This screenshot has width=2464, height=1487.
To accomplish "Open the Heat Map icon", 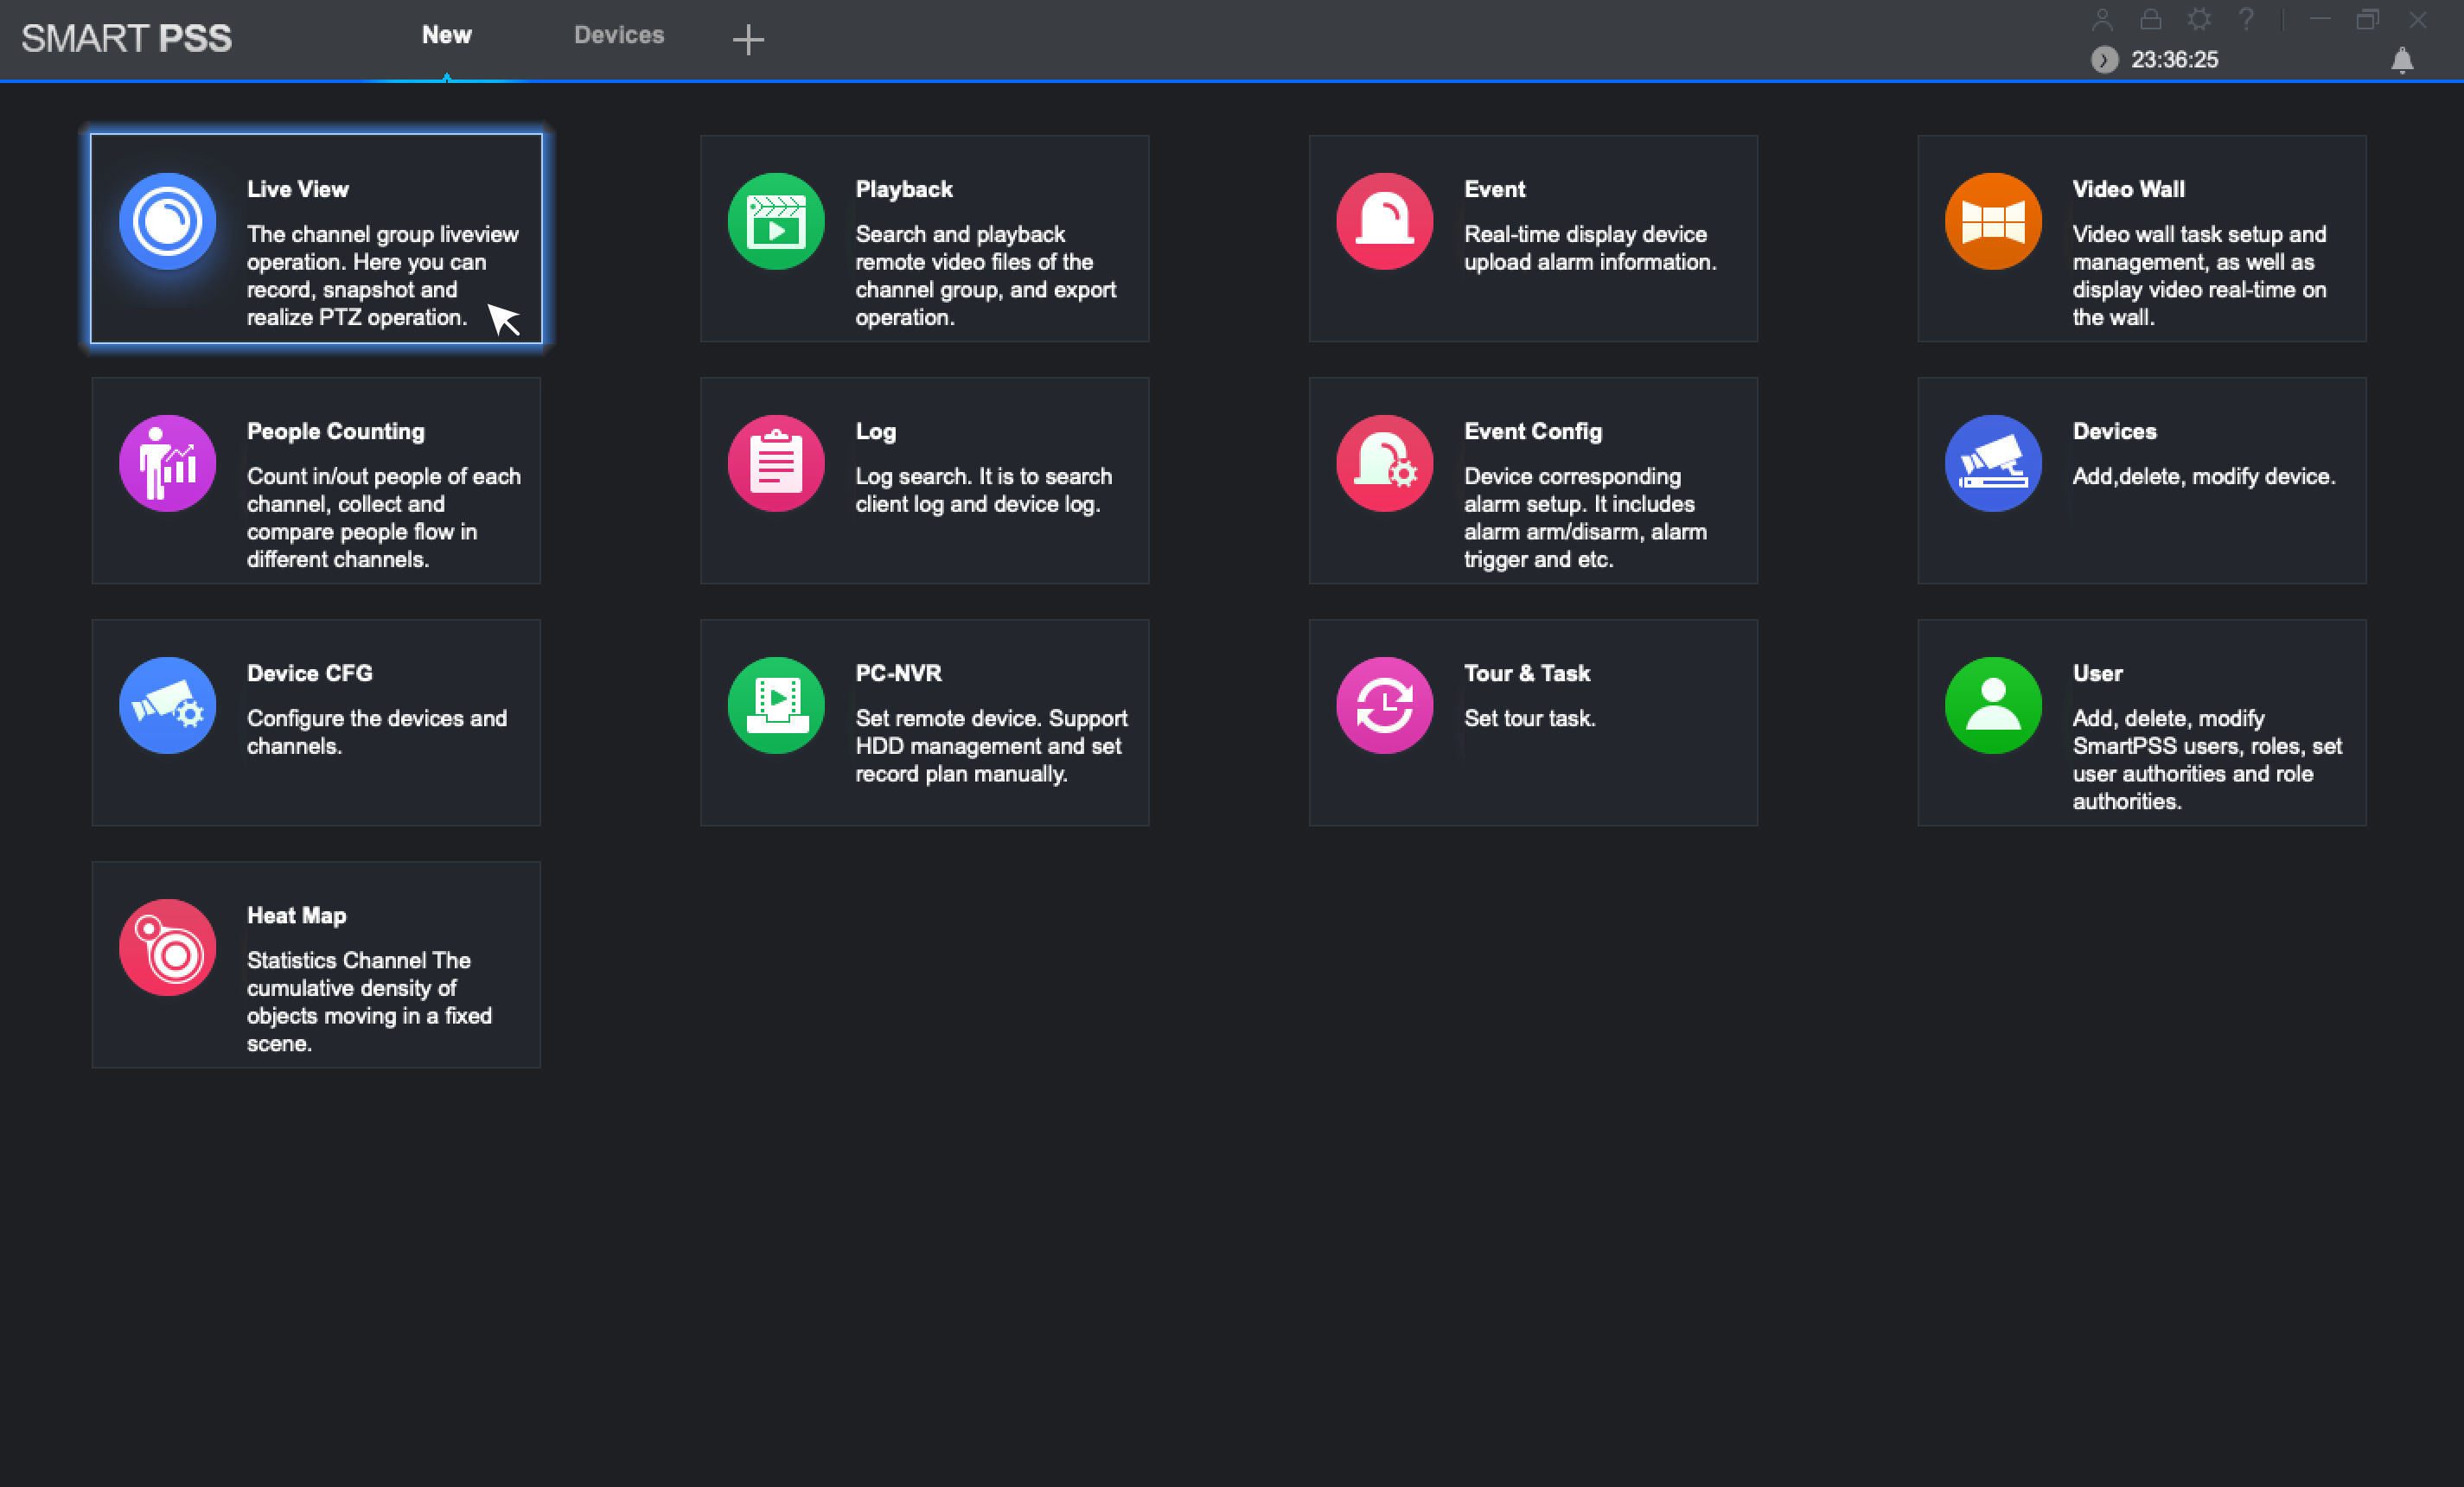I will [167, 947].
